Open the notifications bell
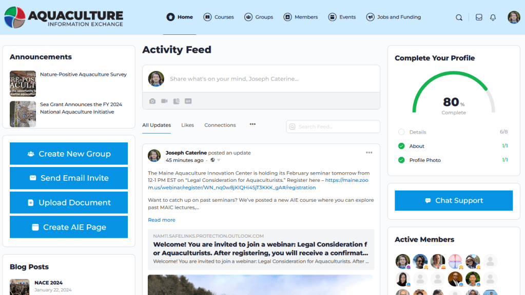Viewport: 525px width, 295px height. [493, 17]
